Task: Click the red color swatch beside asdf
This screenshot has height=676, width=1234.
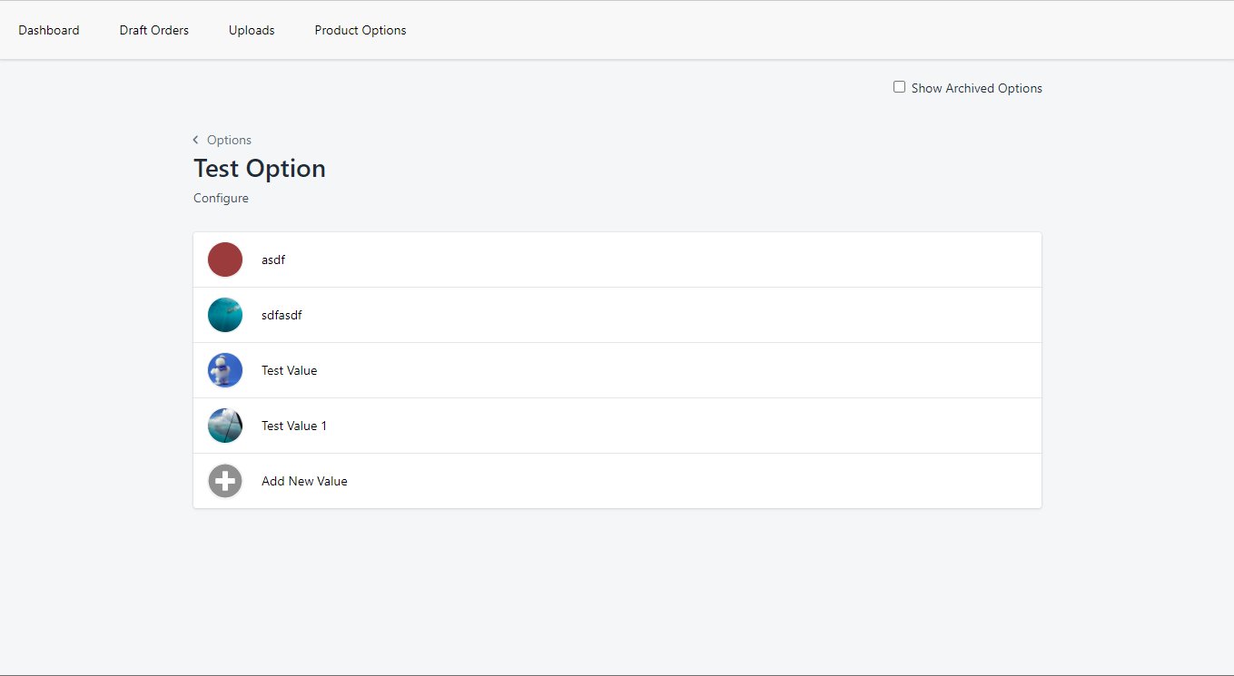Action: (225, 260)
